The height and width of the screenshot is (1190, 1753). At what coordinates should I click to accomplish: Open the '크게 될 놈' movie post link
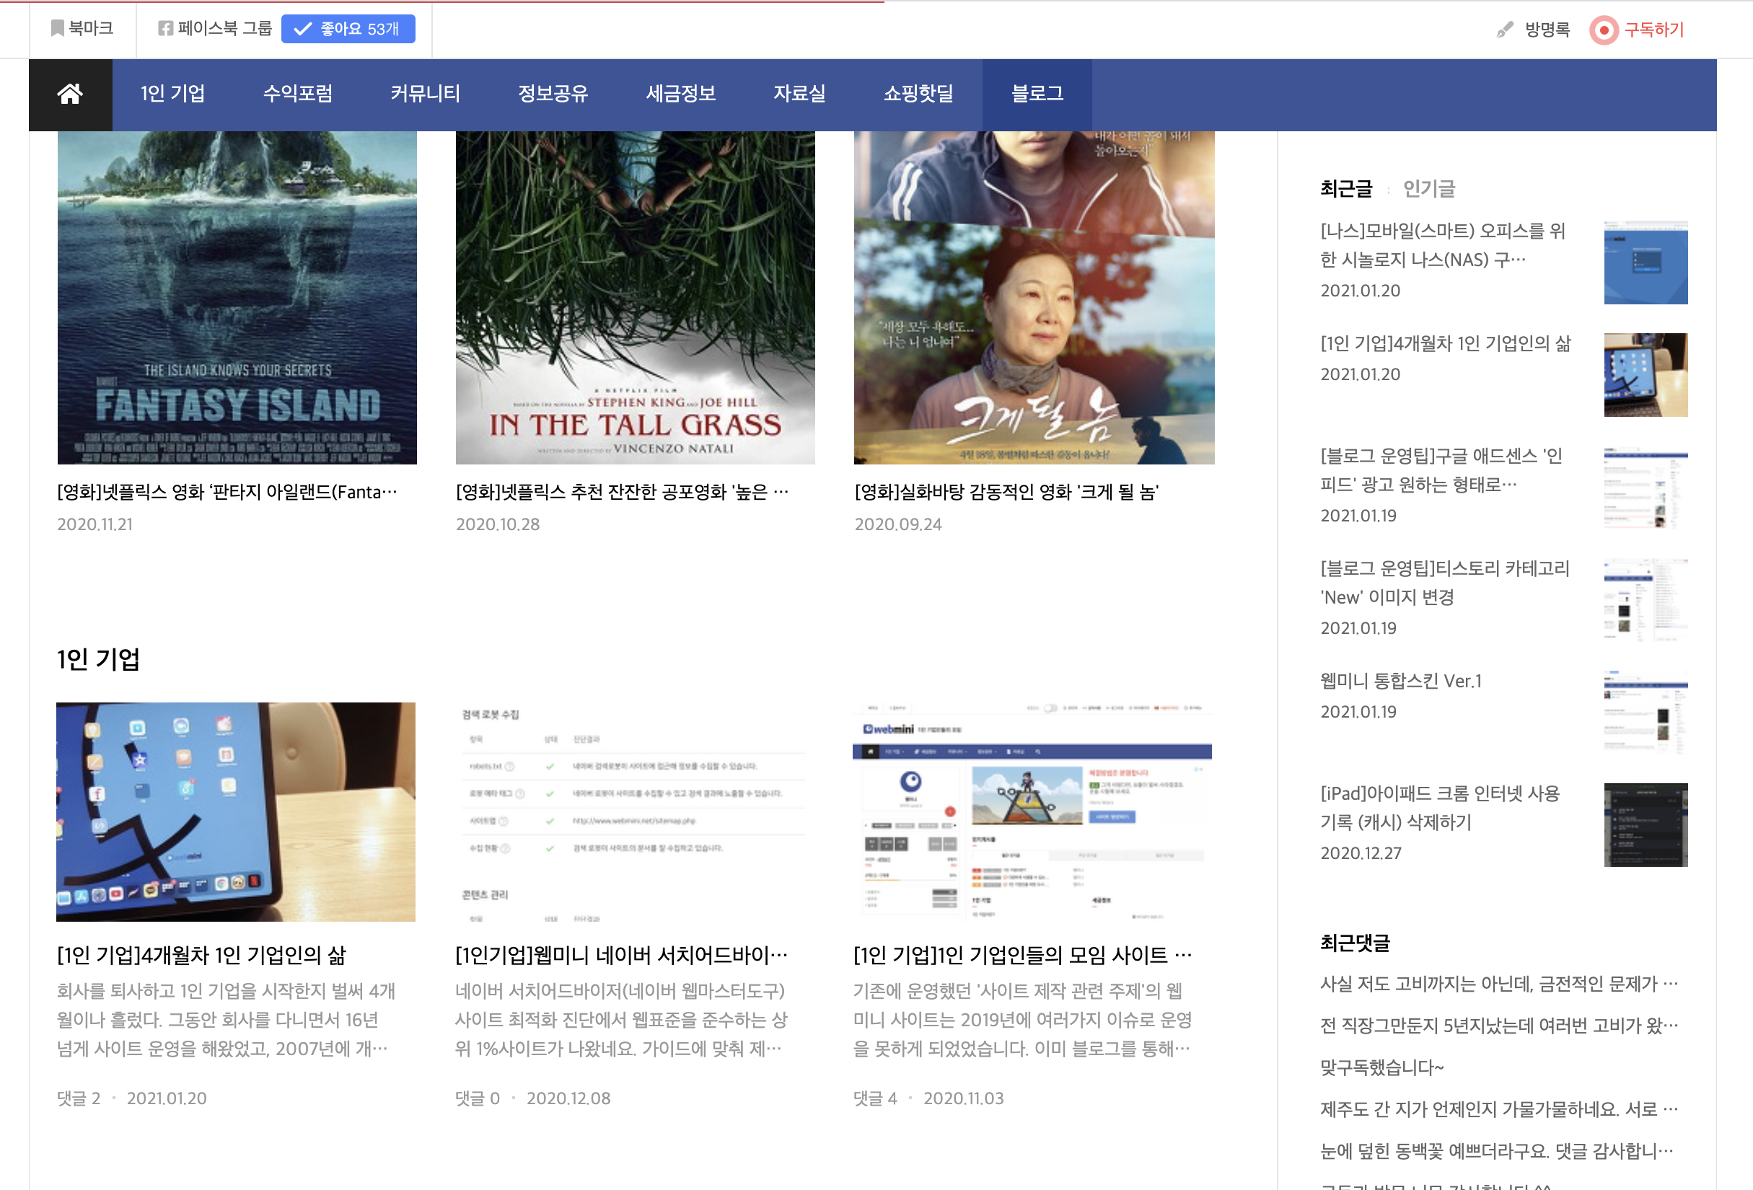1006,493
